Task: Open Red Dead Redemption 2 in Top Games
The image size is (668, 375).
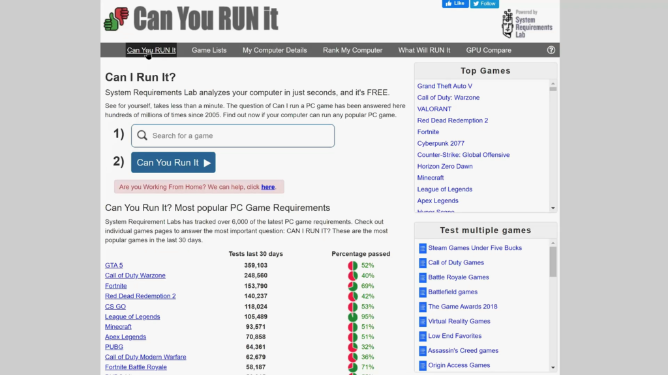Action: 453,120
